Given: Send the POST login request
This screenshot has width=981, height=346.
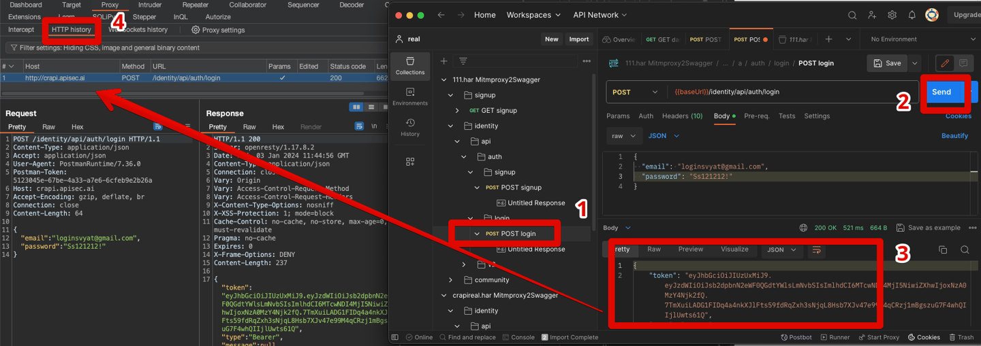Looking at the screenshot, I should pos(941,92).
